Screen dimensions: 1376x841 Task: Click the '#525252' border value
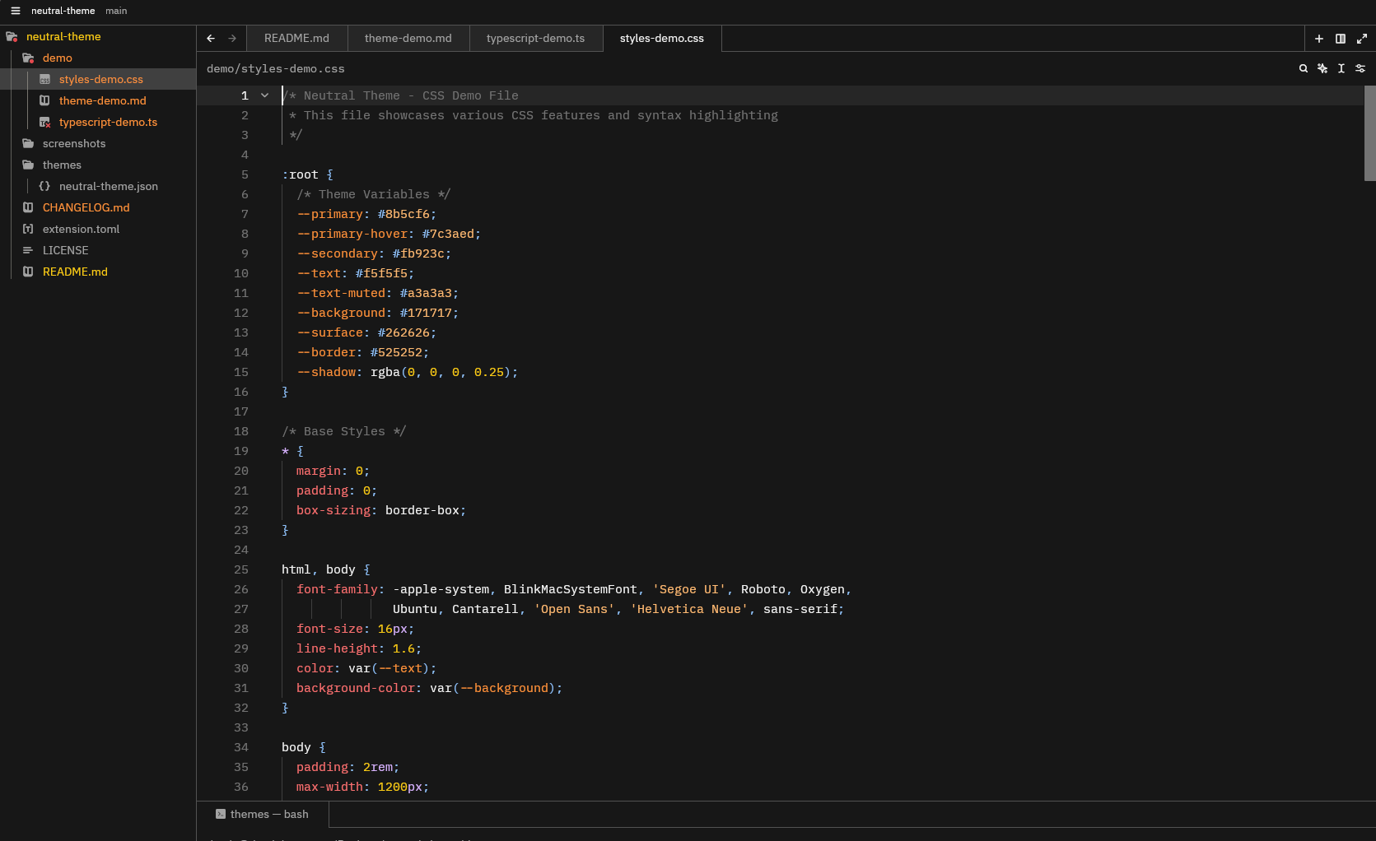[x=396, y=352]
